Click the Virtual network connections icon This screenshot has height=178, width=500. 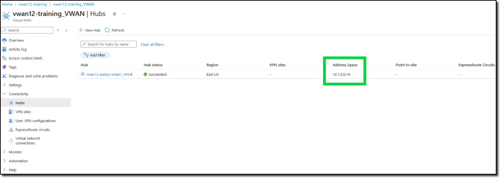coord(11,141)
